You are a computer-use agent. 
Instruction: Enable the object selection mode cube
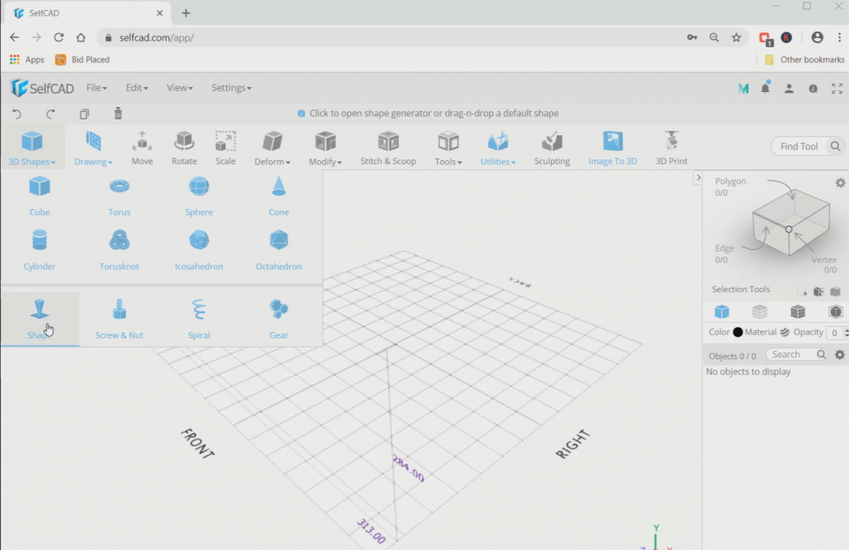(721, 311)
